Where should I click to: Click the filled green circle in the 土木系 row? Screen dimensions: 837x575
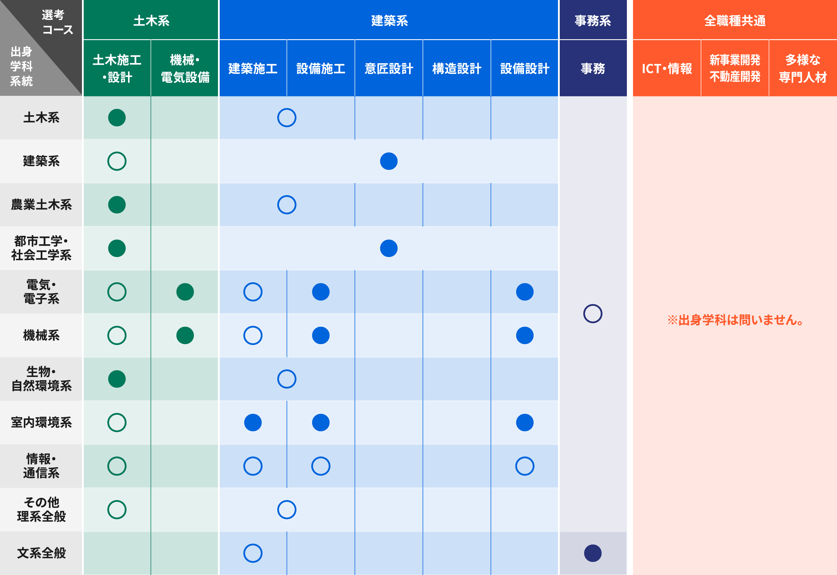click(x=117, y=118)
